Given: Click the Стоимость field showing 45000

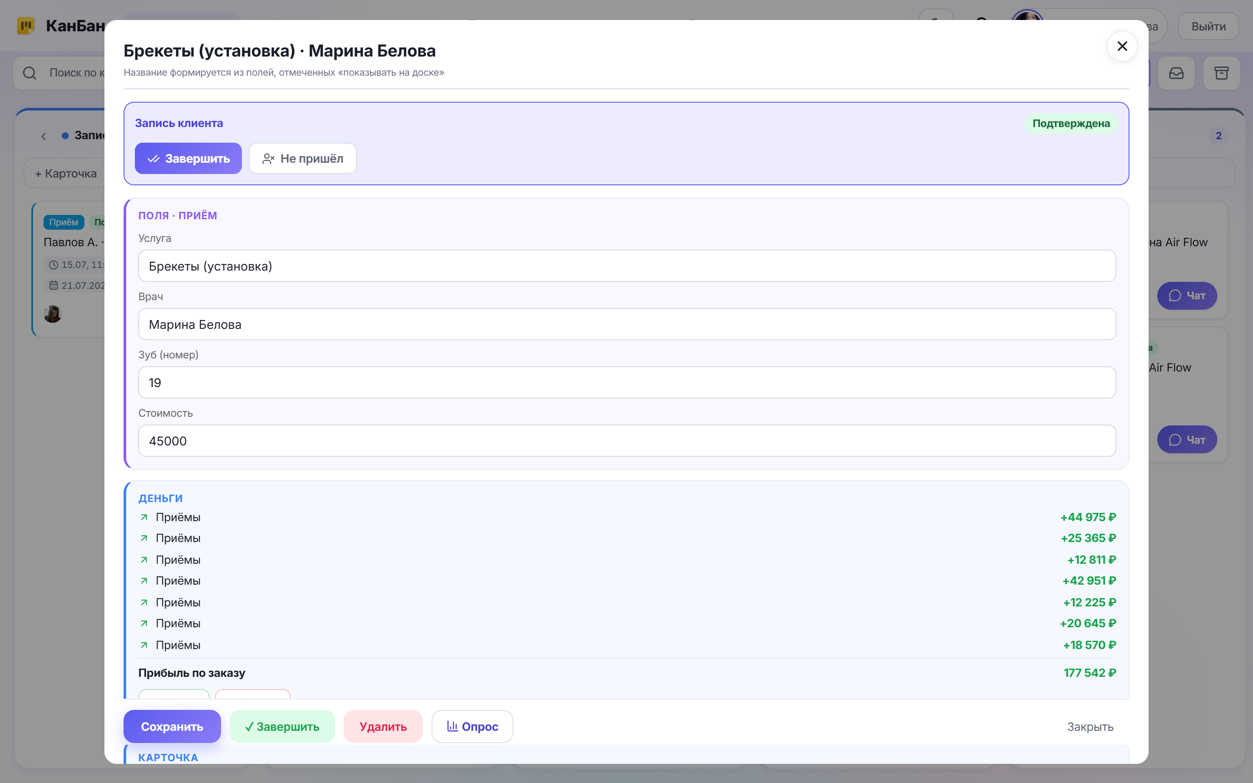Looking at the screenshot, I should click(627, 441).
